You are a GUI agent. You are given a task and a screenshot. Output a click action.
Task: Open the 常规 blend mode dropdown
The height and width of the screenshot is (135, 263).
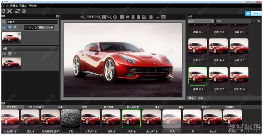(46, 27)
